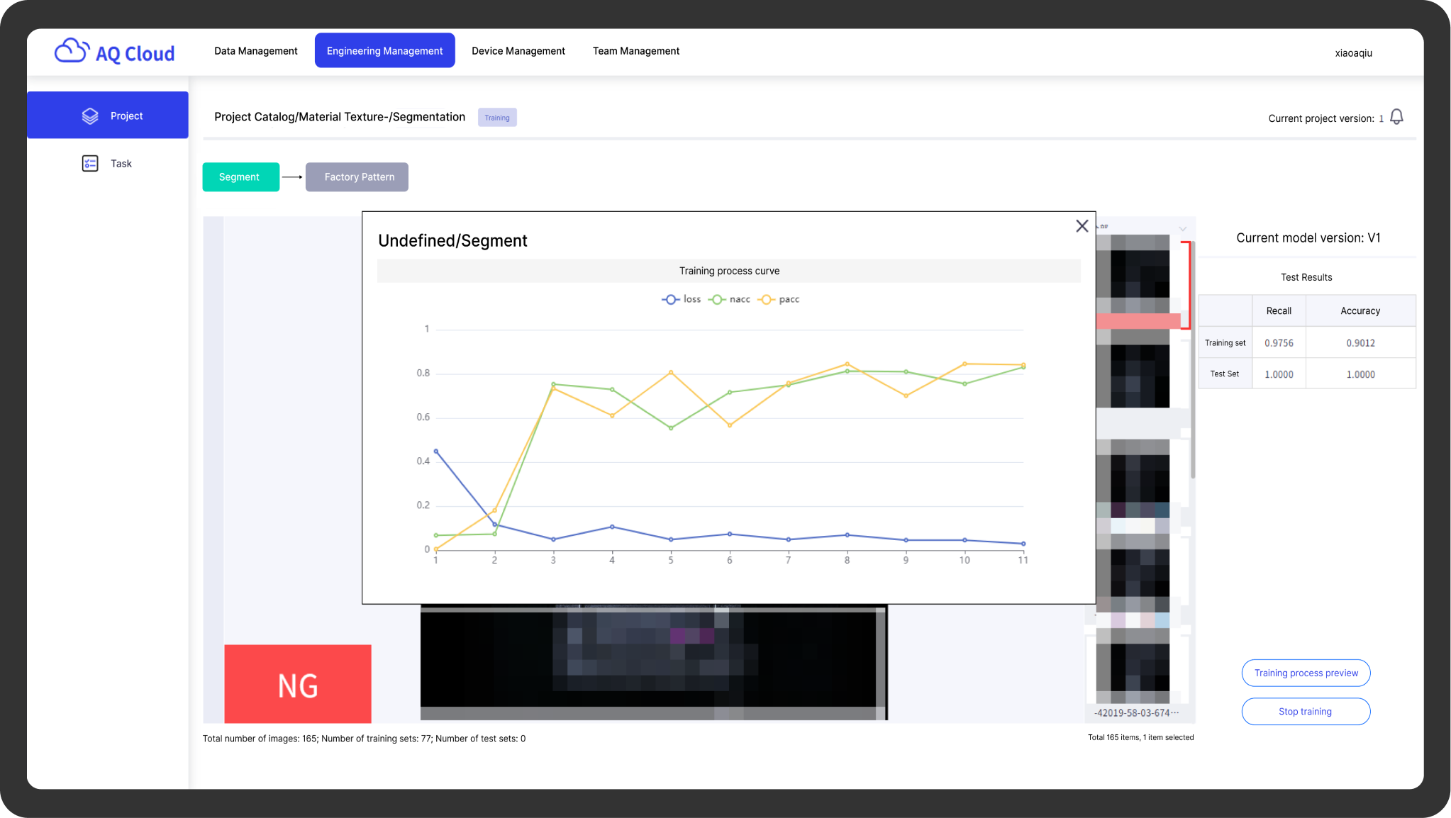Open the xiaoaqiu user menu
Image resolution: width=1451 pixels, height=818 pixels.
(1353, 53)
